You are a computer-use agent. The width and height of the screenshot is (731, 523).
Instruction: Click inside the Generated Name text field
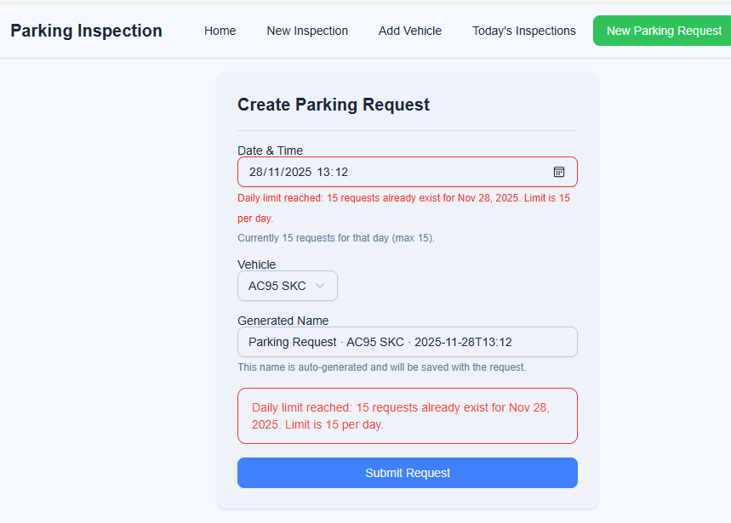407,342
